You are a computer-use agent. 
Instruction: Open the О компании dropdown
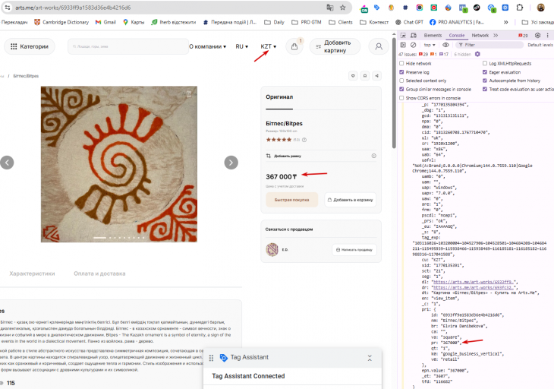(207, 46)
